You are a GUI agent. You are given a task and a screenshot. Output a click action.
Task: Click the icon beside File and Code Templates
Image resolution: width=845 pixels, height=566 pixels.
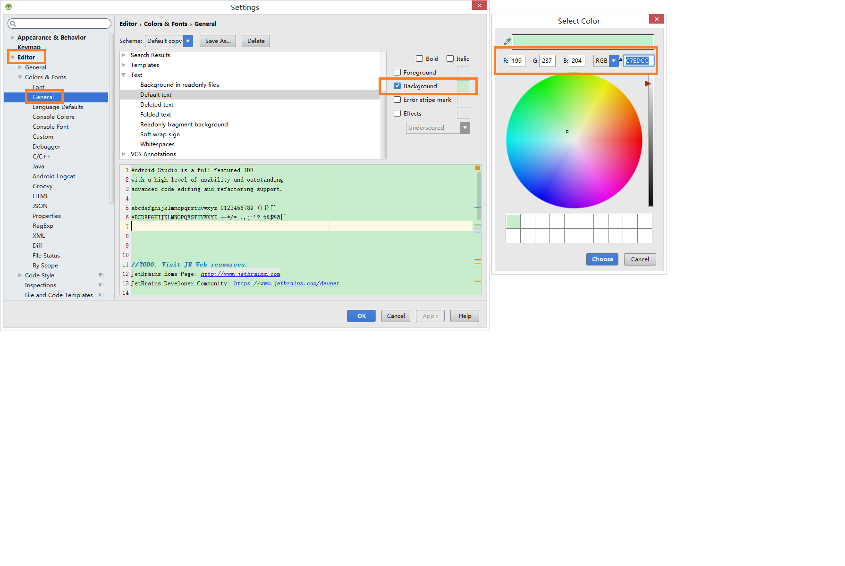(x=101, y=295)
